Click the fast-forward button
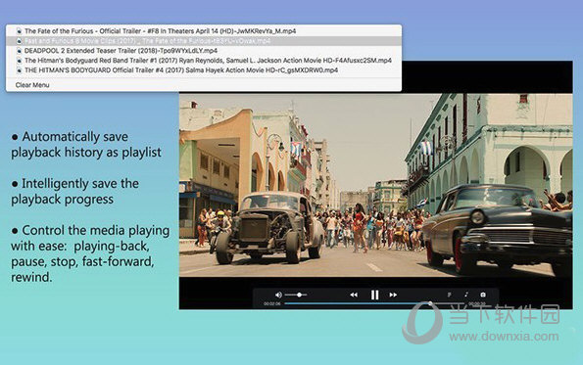 click(x=393, y=295)
